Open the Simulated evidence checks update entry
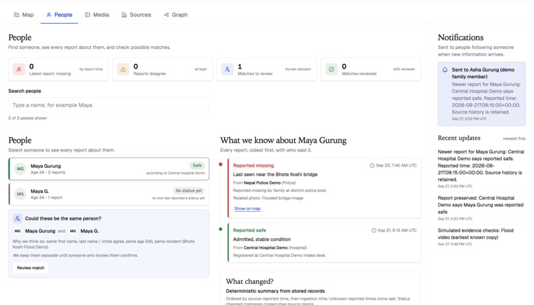 pyautogui.click(x=481, y=237)
